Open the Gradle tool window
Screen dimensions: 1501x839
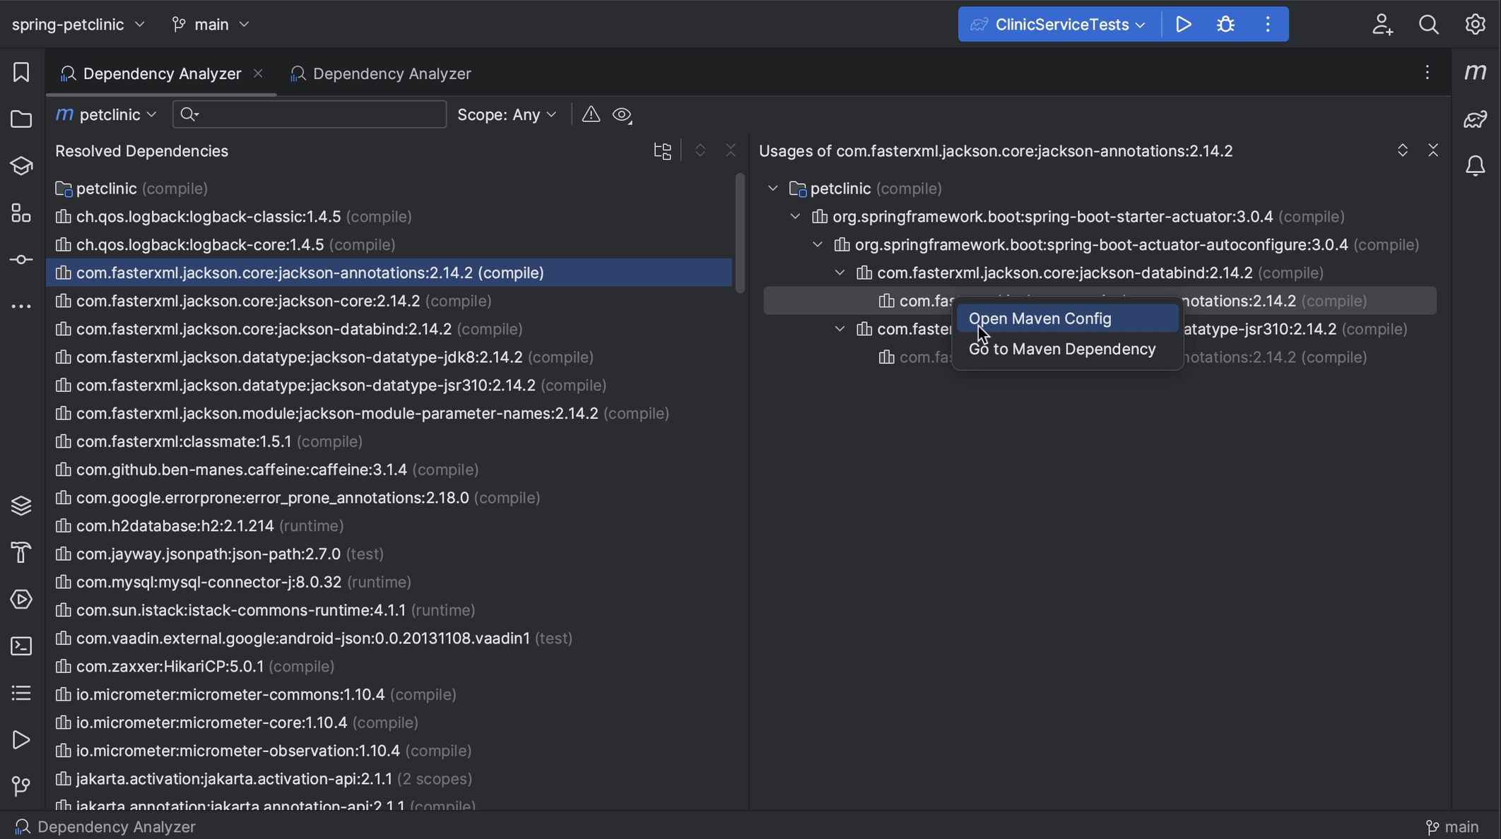click(x=1476, y=119)
